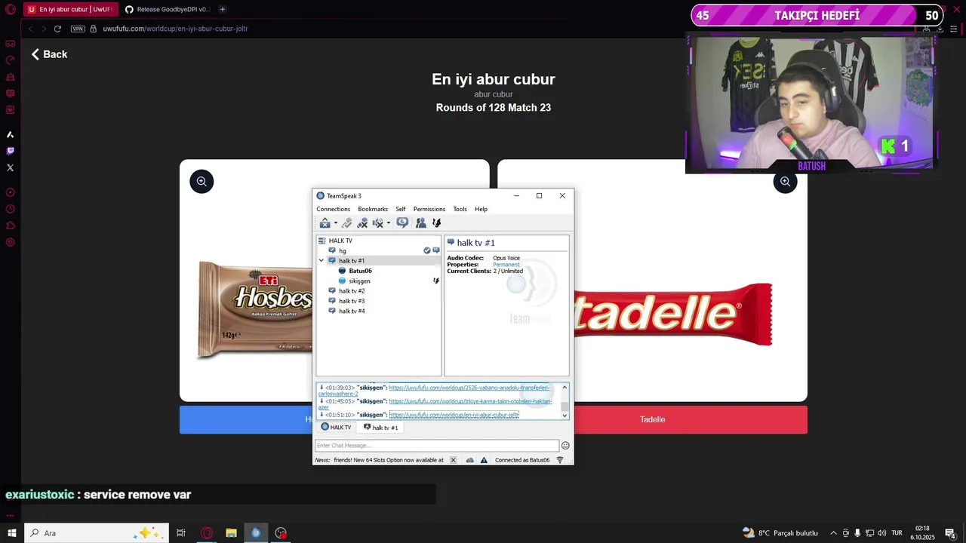
Task: Toggle mute microphone icon in TeamSpeak toolbar
Action: click(x=362, y=223)
